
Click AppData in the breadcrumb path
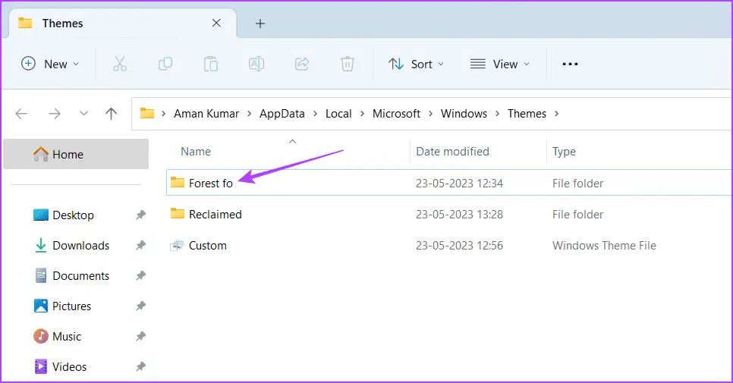pos(282,114)
